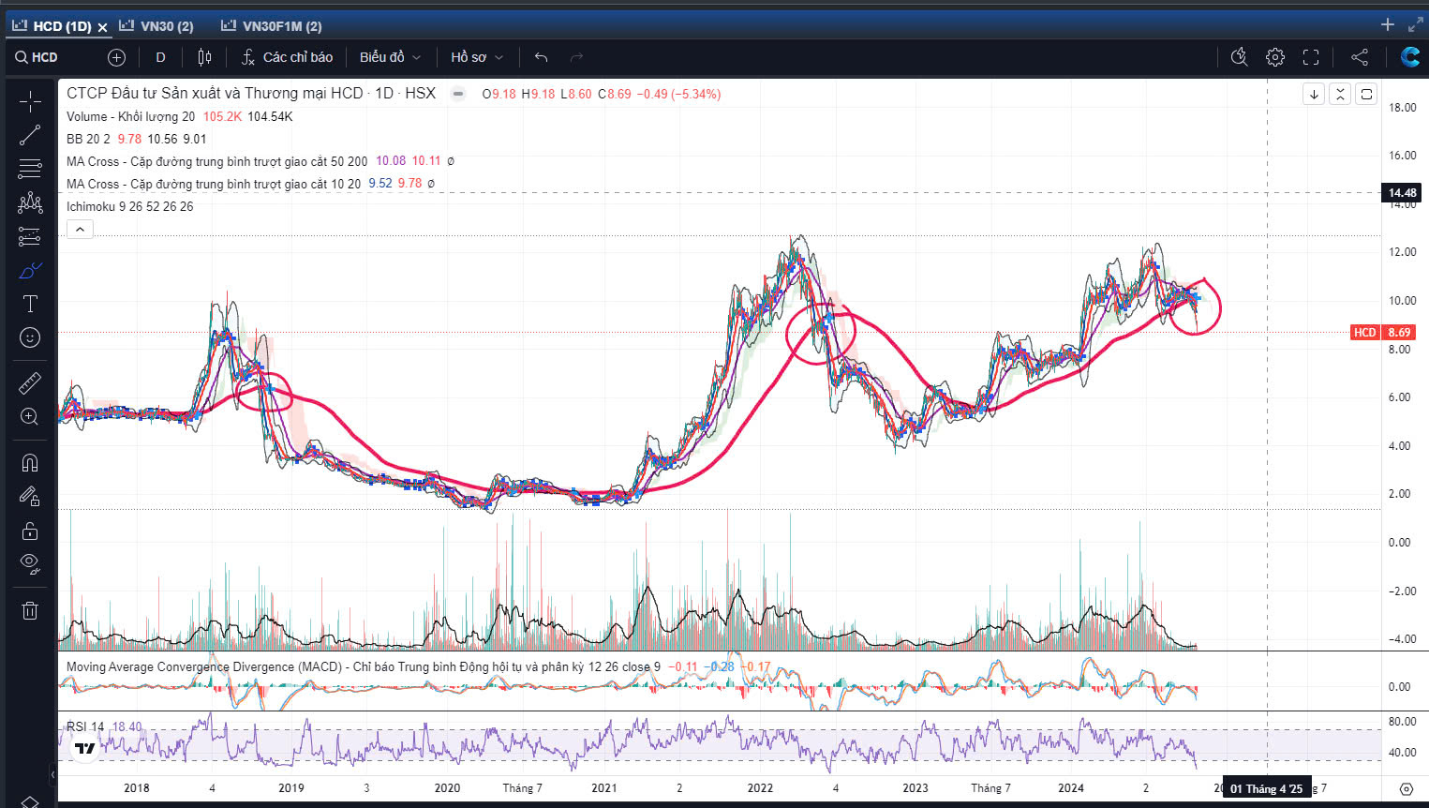This screenshot has height=808, width=1429.
Task: Select the trend line drawing tool
Action: tap(30, 135)
